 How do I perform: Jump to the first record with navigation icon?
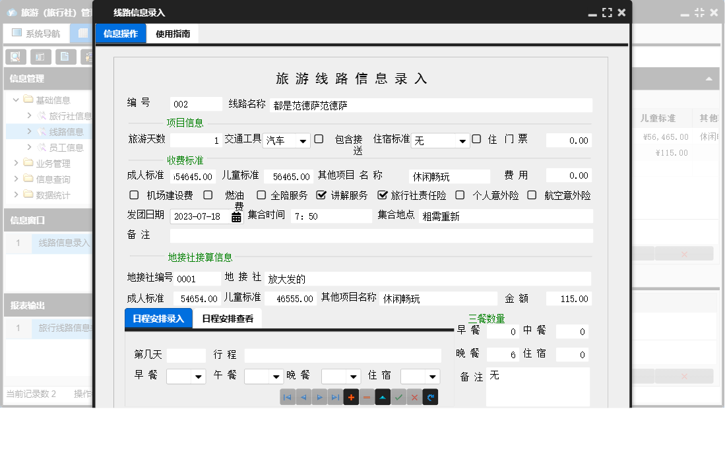tap(287, 396)
